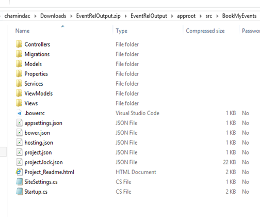Expand the breadcrumb arrow after EventRelOutput
This screenshot has height=217, width=260.
pyautogui.click(x=172, y=16)
